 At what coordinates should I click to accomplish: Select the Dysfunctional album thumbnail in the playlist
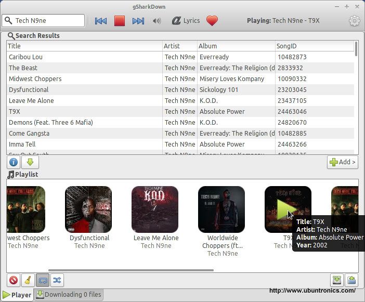coord(88,209)
